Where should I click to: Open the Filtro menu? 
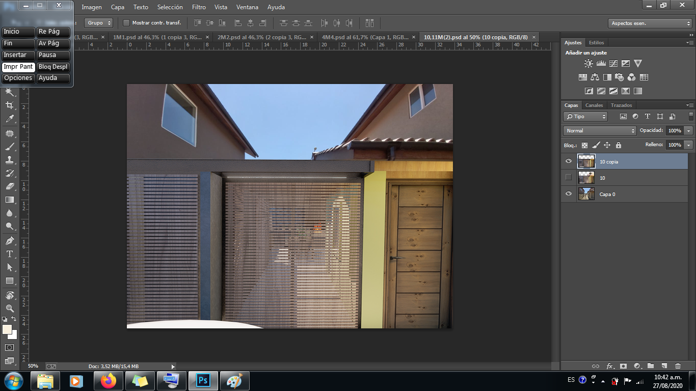[199, 7]
